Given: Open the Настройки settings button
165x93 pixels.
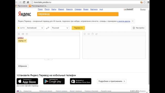Looking at the screenshot, I should (138, 28).
